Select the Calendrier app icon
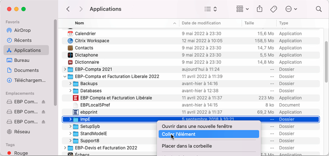Screen dimensions: 329x156 (x=70, y=34)
